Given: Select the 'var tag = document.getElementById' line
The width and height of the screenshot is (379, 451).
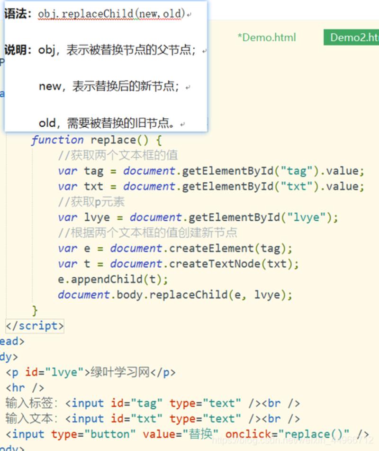Looking at the screenshot, I should (211, 171).
